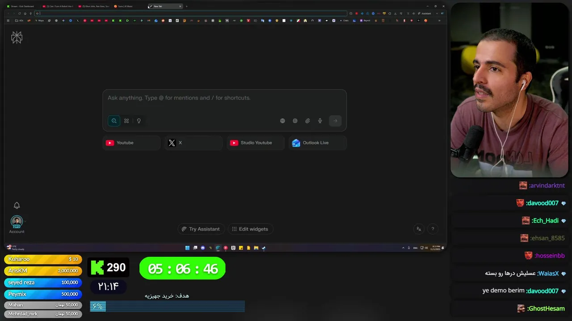
Task: Select the Search mode magnifier icon
Action: 114,121
